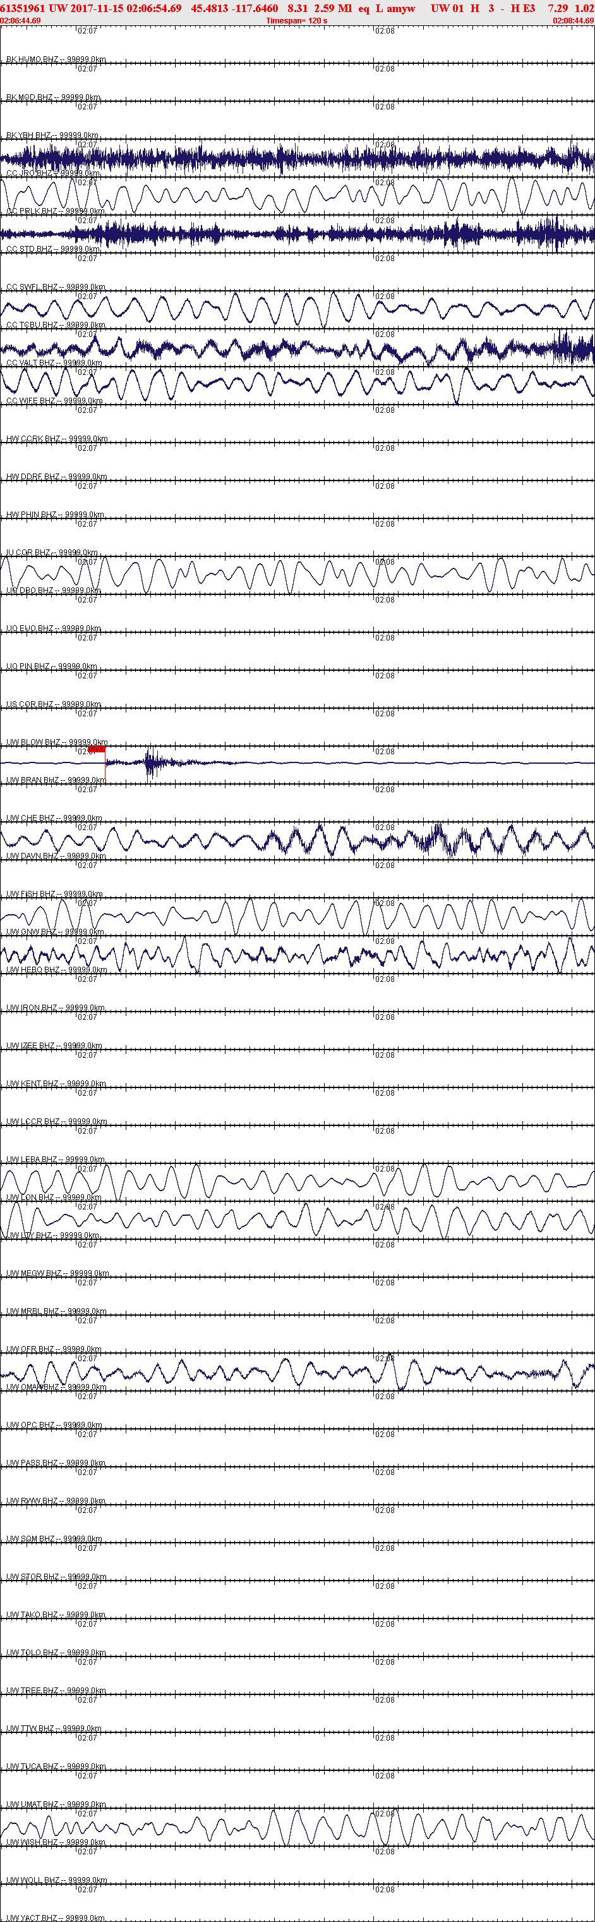Click the start time 02:06:44.69 label
Viewport: 595px width, 1922px height.
coord(21,21)
